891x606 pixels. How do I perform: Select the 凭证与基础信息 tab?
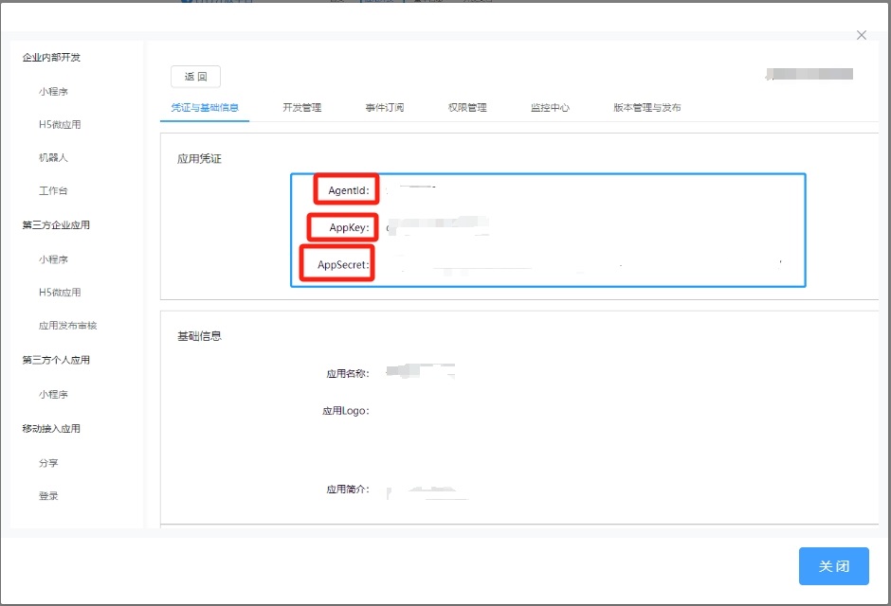click(x=205, y=108)
